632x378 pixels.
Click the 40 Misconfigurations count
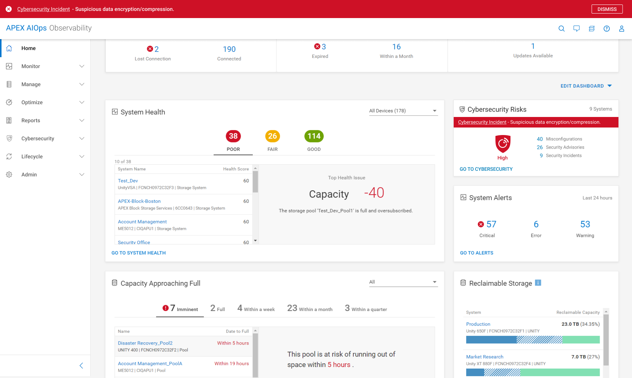540,139
